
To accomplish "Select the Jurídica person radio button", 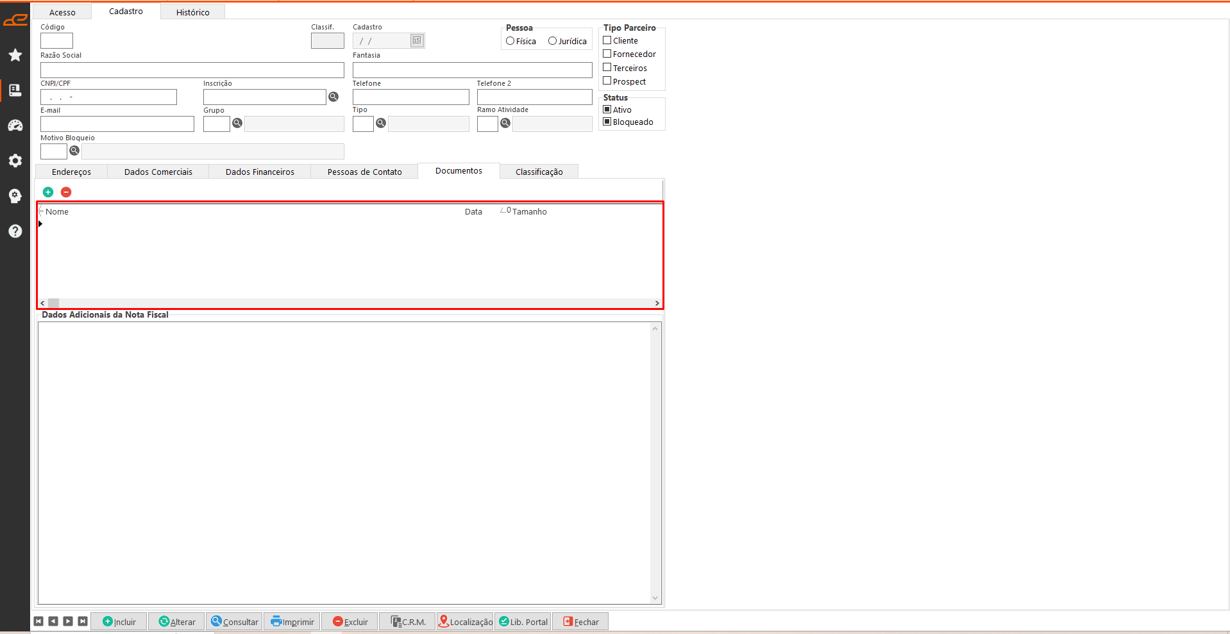I will pos(552,41).
